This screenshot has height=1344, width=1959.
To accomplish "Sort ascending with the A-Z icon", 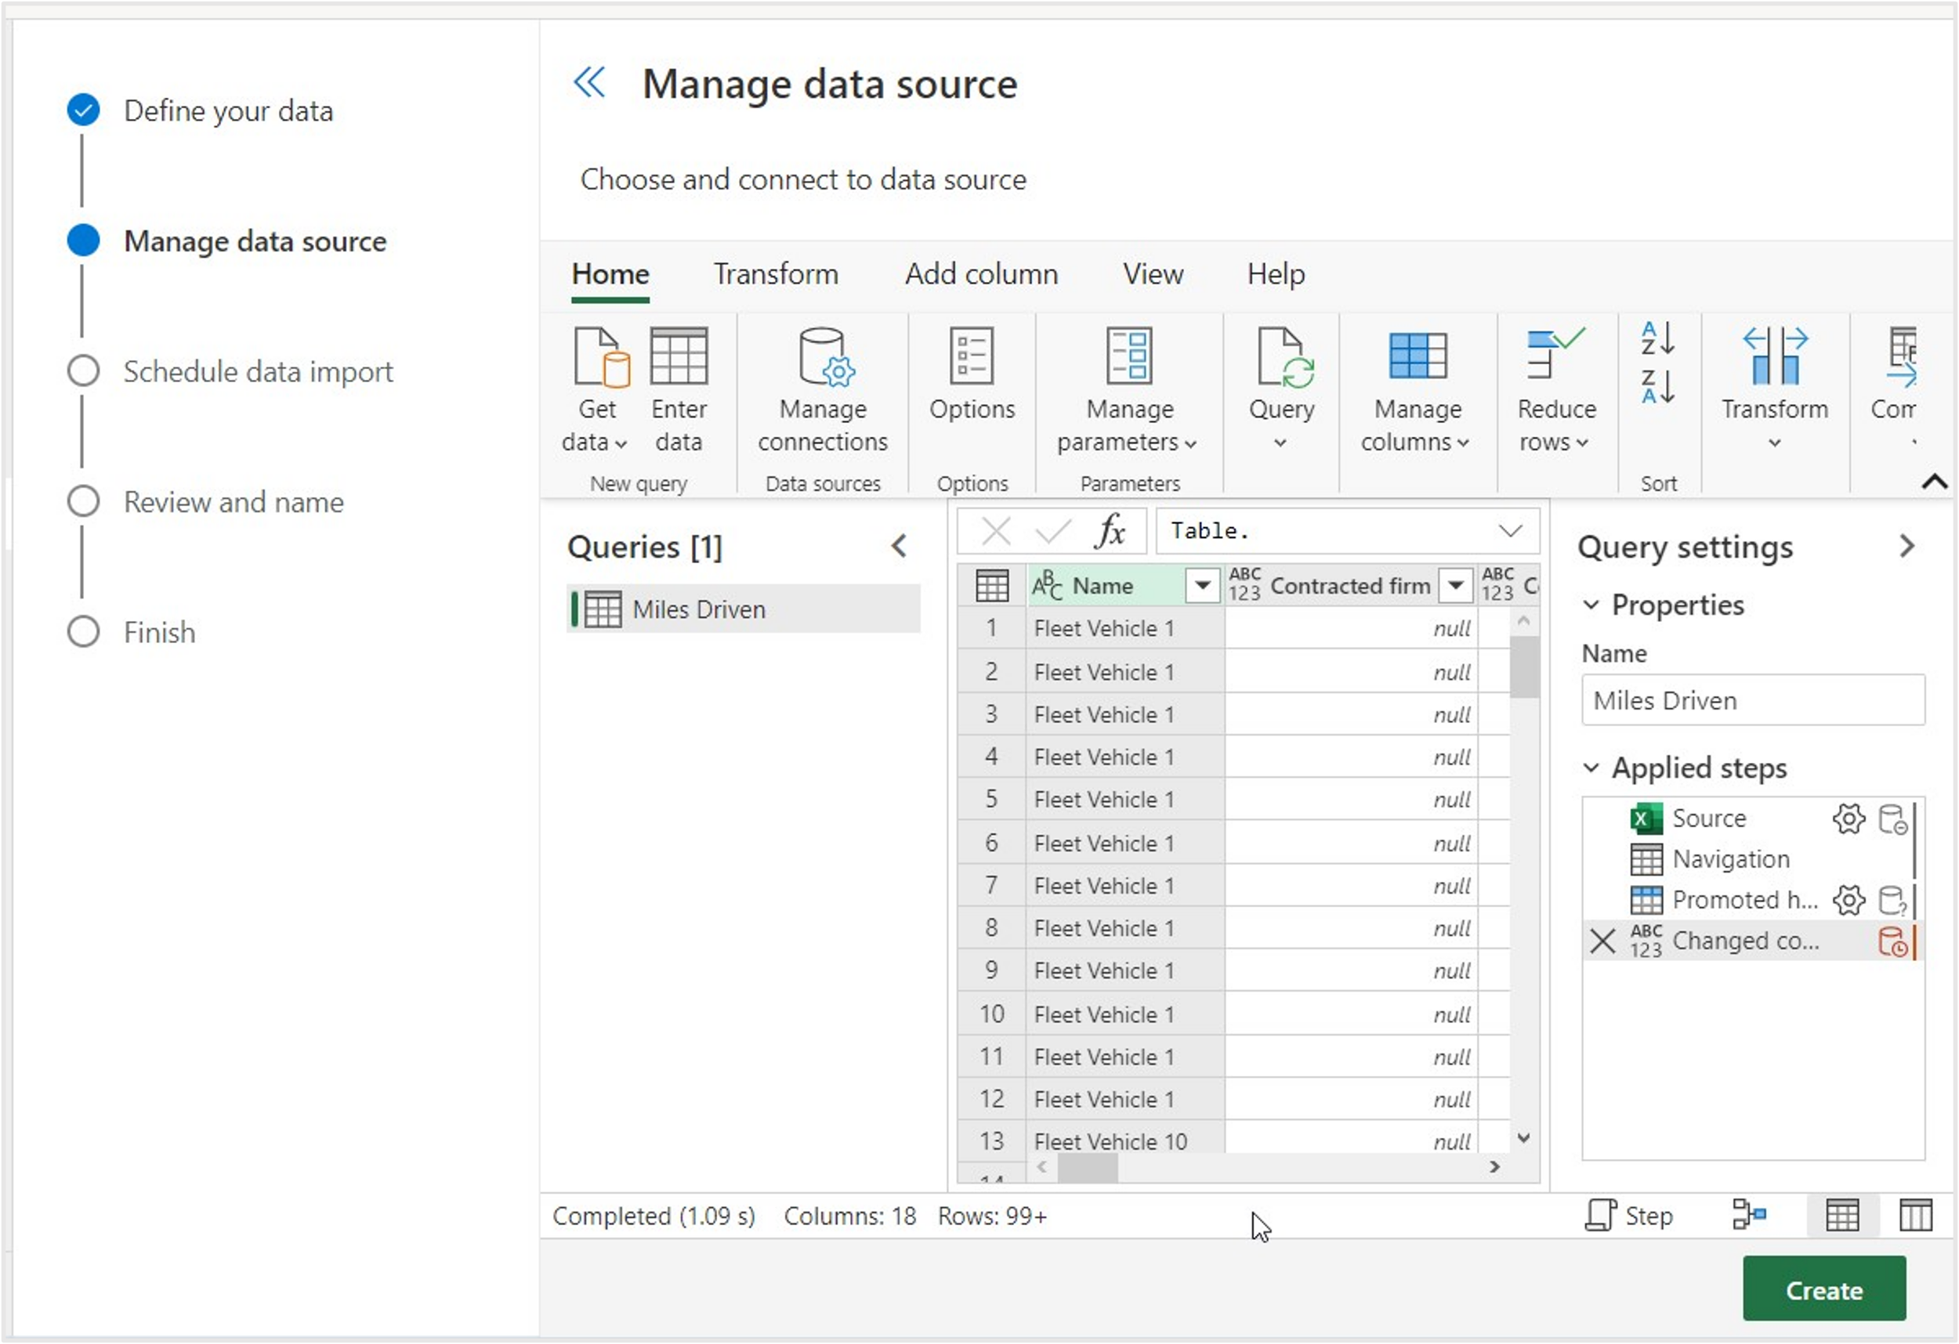I will pos(1657,338).
